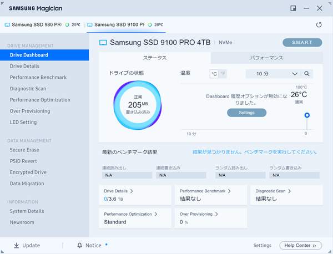Click the 26°C current temperature reading
Viewport: 333px width, 254px height.
point(299,95)
